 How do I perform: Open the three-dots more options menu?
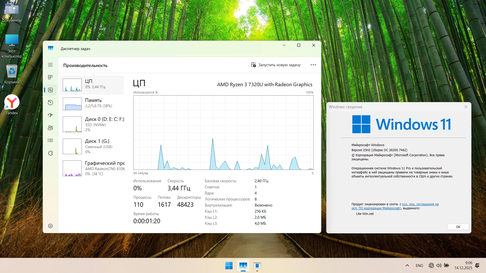[x=313, y=65]
